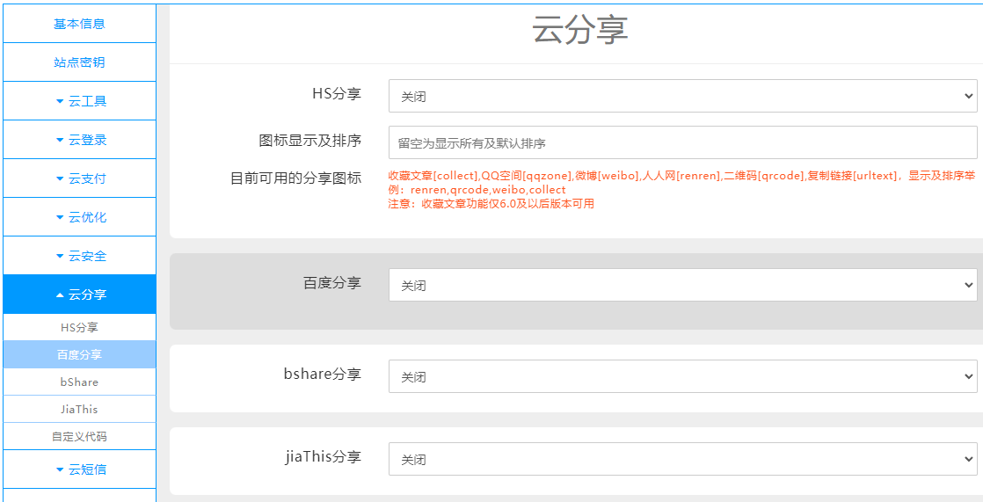The image size is (983, 502).
Task: Click the example text renren,qrcode,weibo,collect
Action: tap(488, 190)
